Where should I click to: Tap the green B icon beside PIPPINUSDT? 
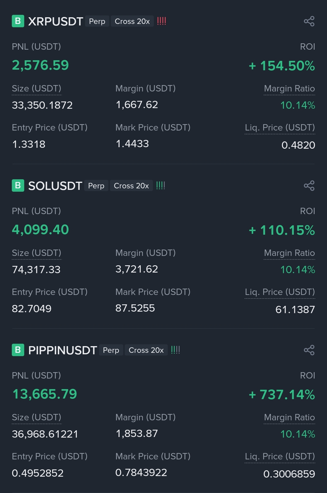tap(18, 350)
